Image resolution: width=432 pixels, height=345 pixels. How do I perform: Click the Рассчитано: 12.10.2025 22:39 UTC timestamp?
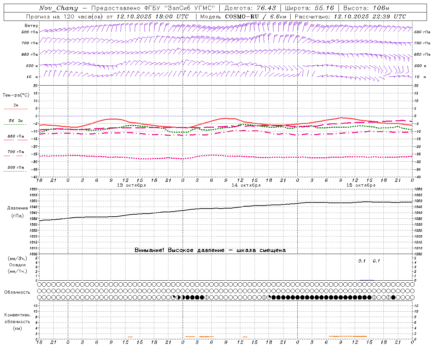(350, 17)
